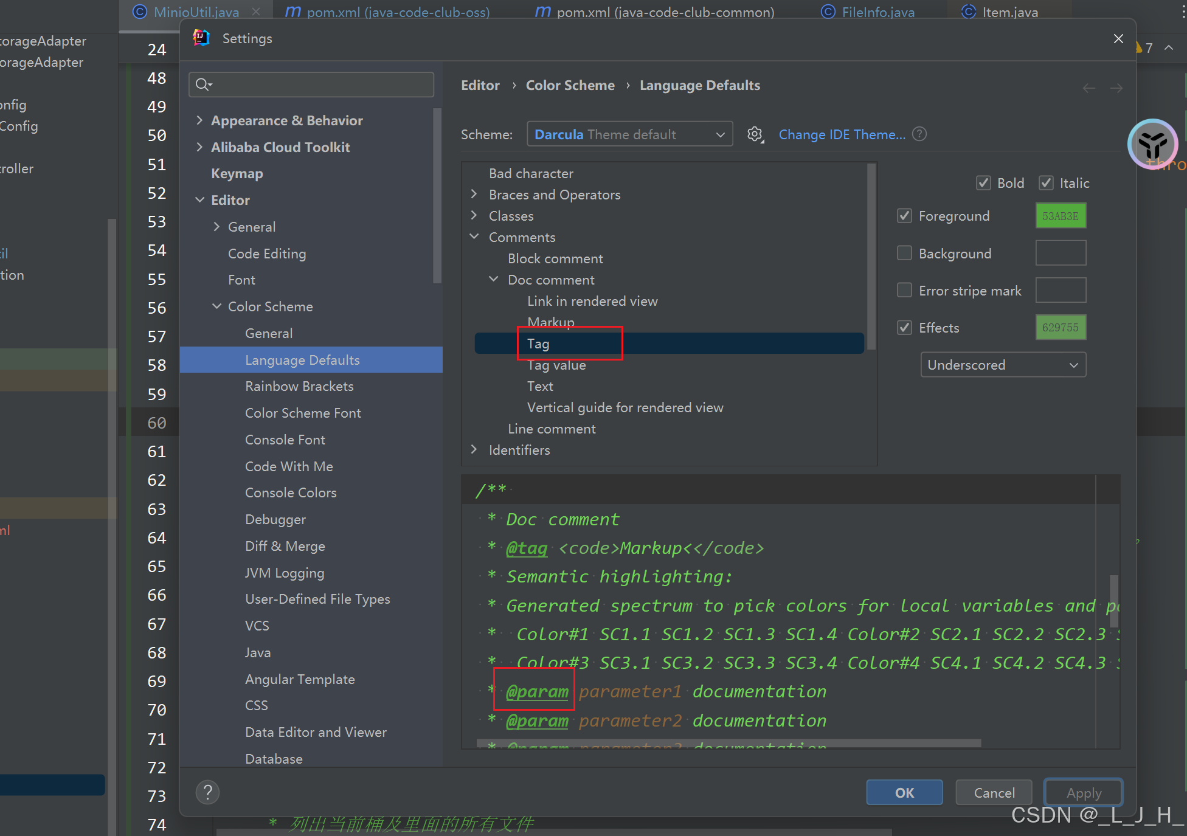This screenshot has width=1187, height=836.
Task: Click the help question mark beside Change IDE Theme
Action: click(919, 134)
